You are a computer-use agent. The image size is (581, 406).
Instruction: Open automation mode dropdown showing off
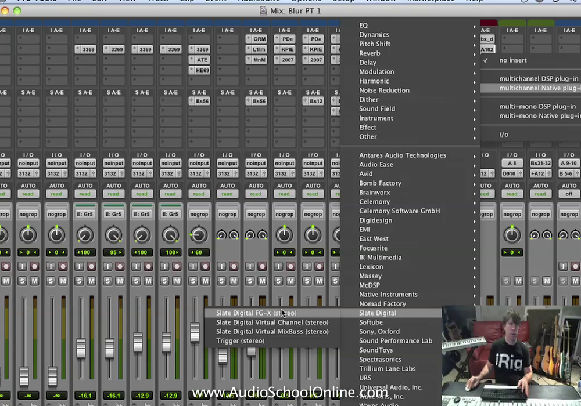point(569,194)
